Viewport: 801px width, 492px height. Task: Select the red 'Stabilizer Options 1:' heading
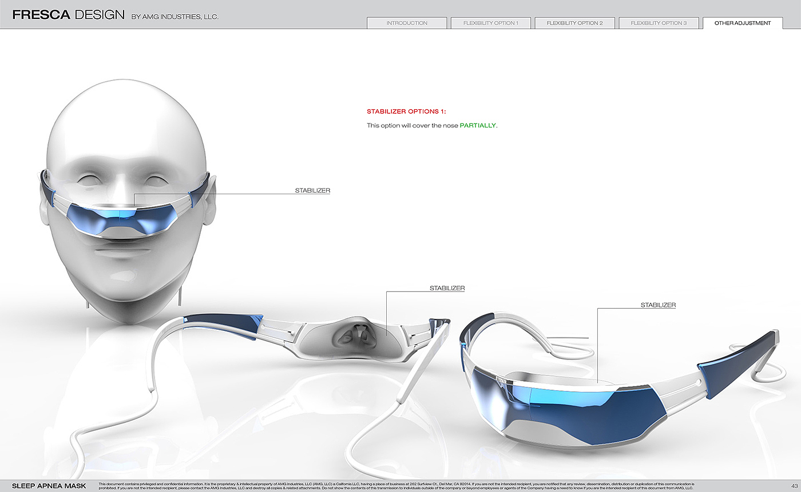[406, 111]
